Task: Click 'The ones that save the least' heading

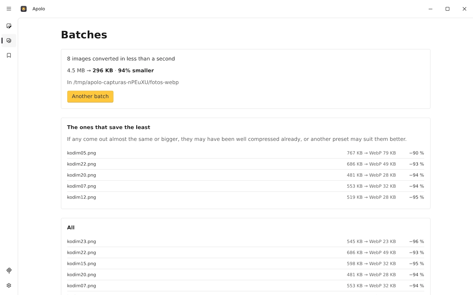Action: pos(109,127)
